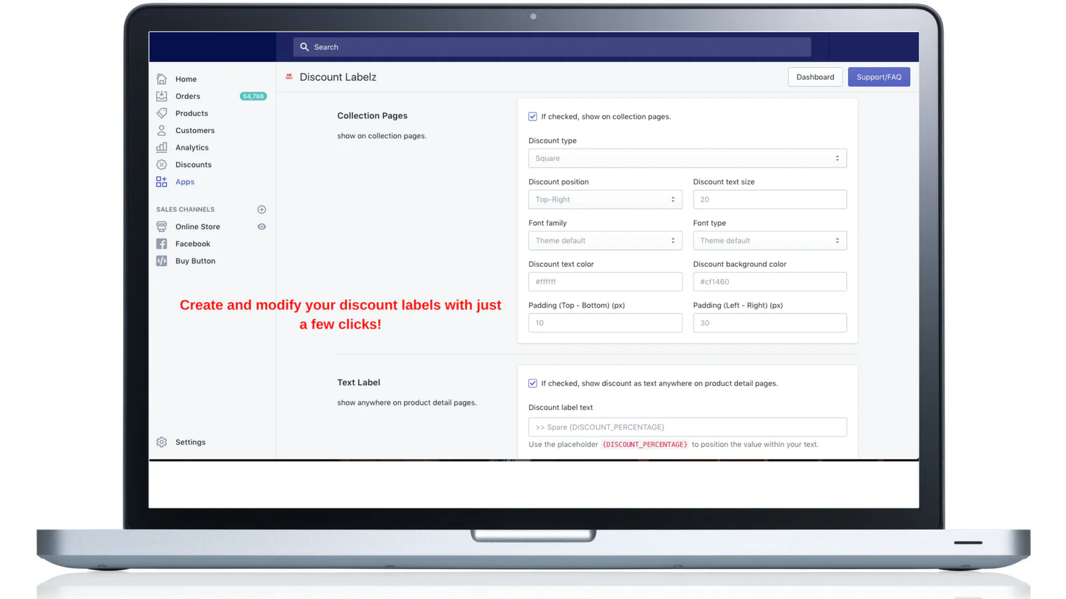1066x599 pixels.
Task: Click the Home icon in sidebar
Action: point(161,79)
